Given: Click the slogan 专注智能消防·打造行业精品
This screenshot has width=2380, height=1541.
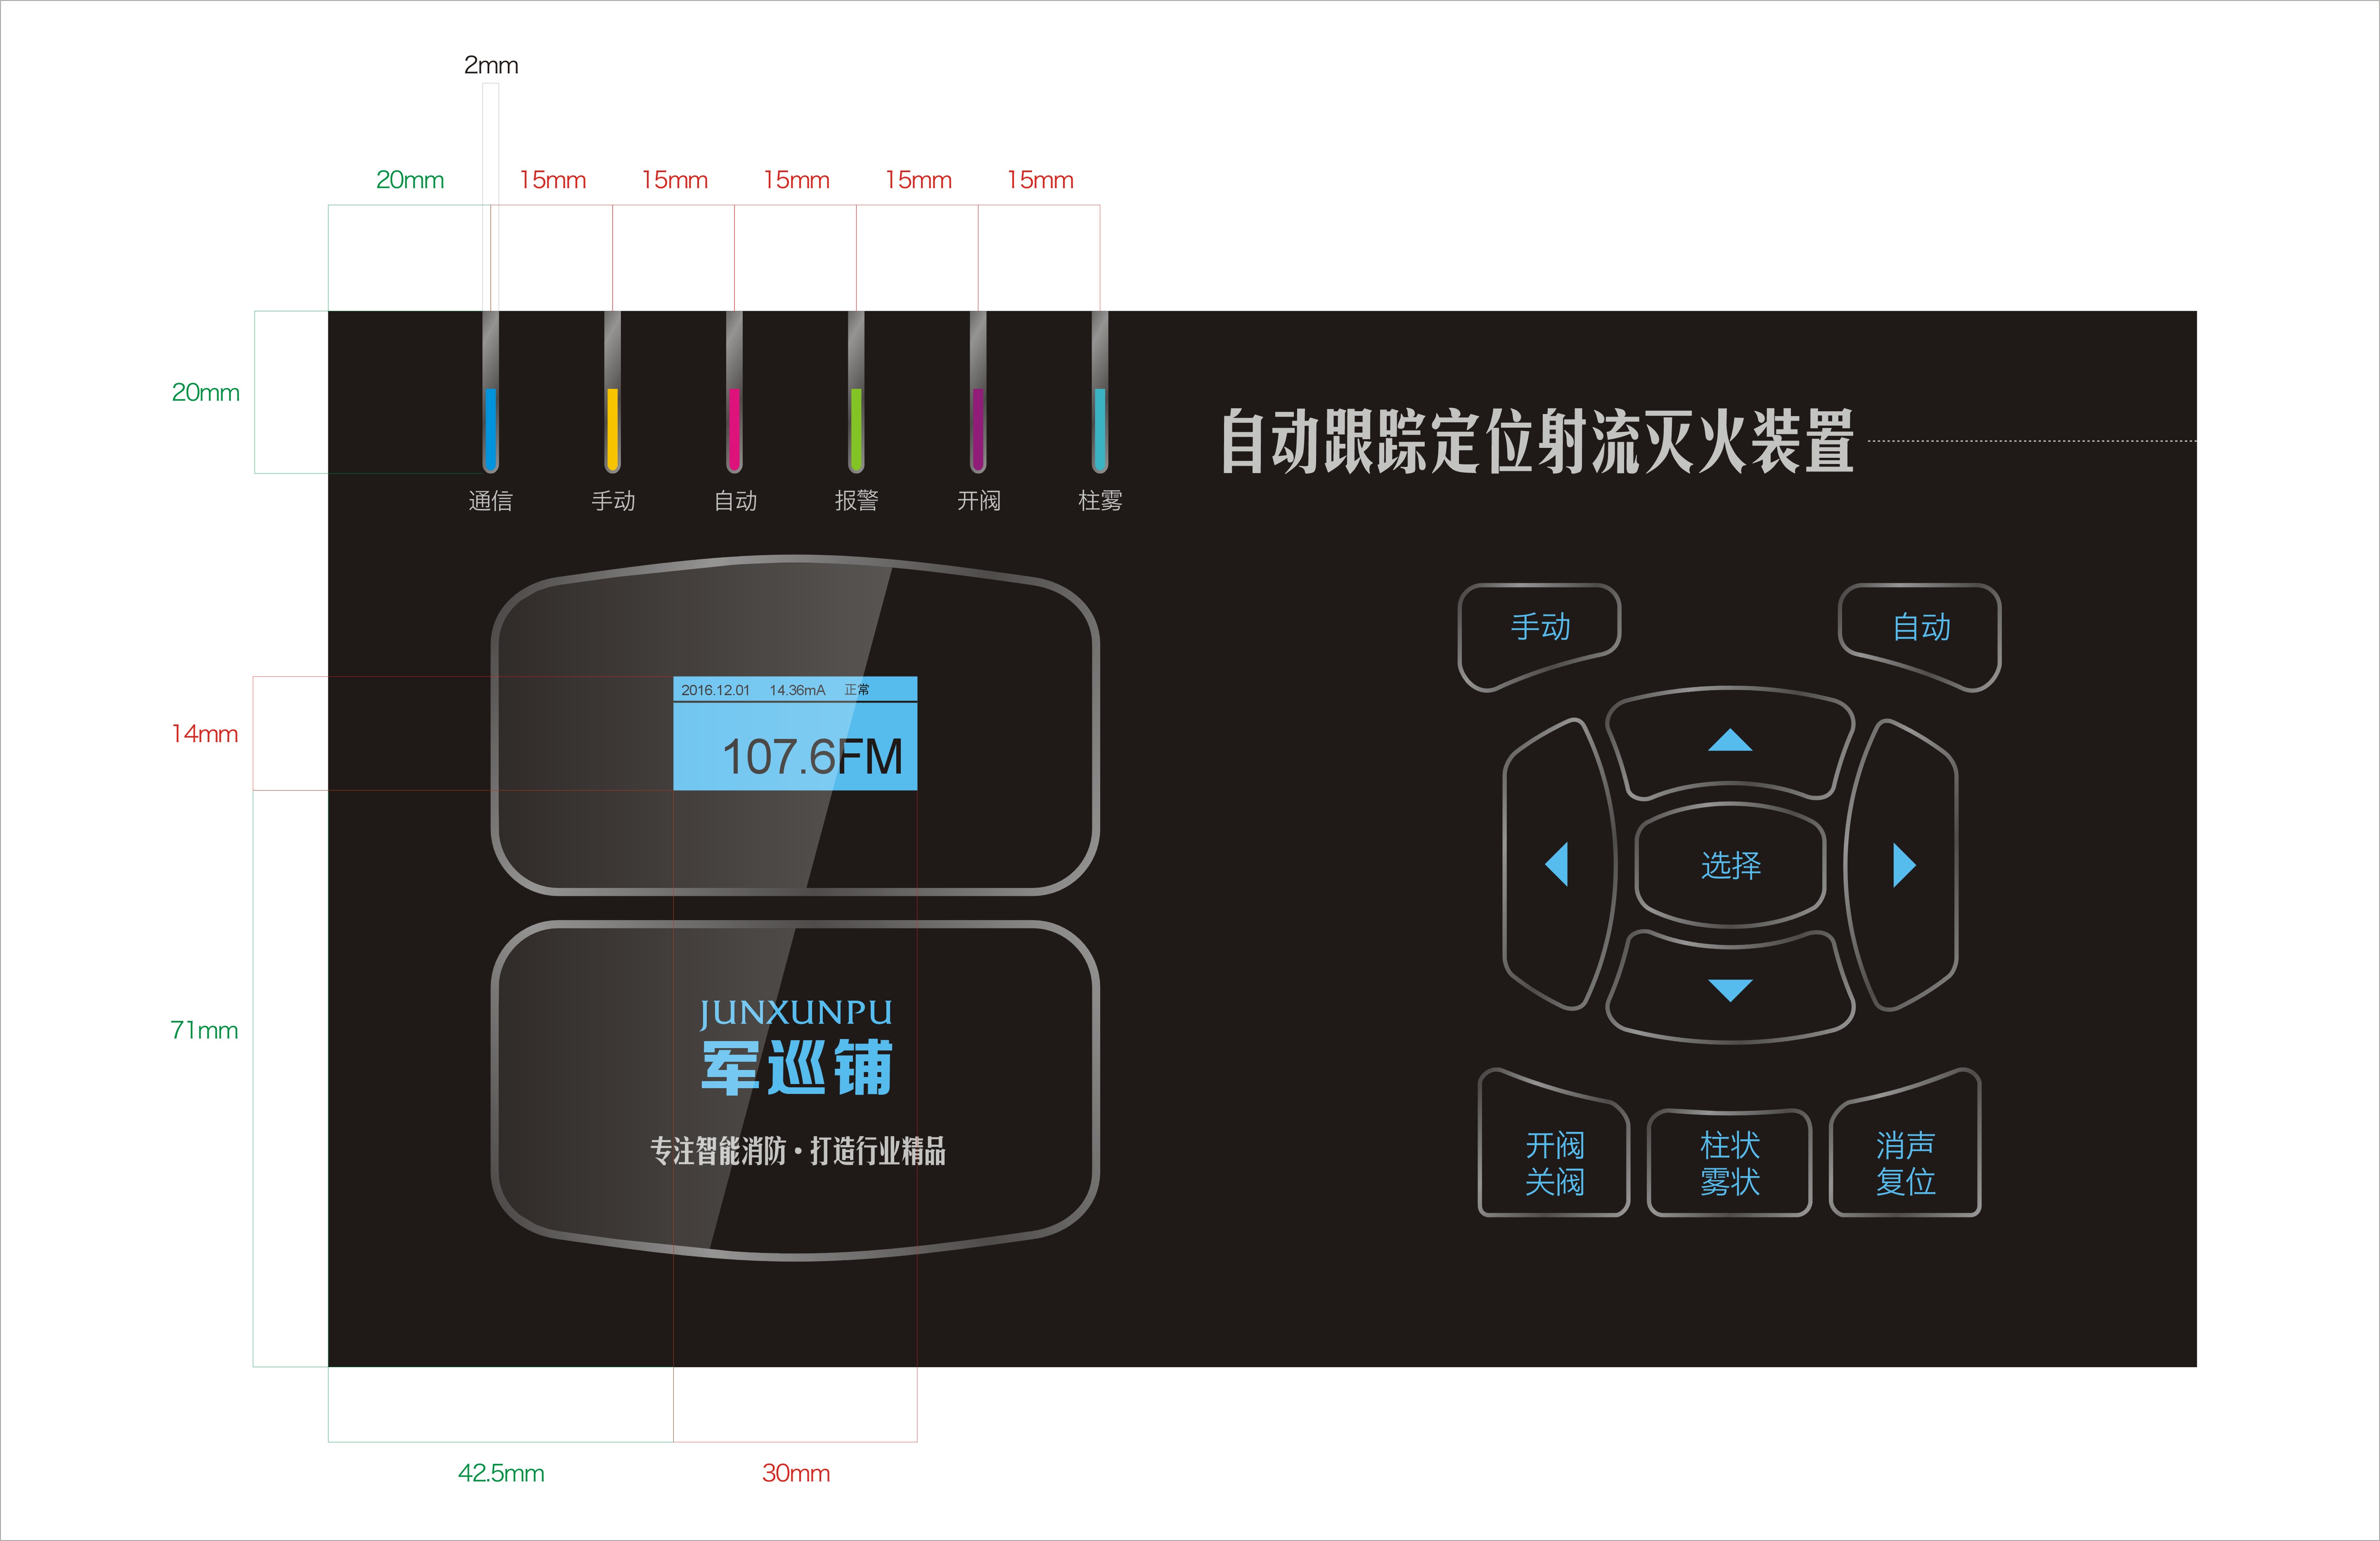Looking at the screenshot, I should pos(797,1151).
